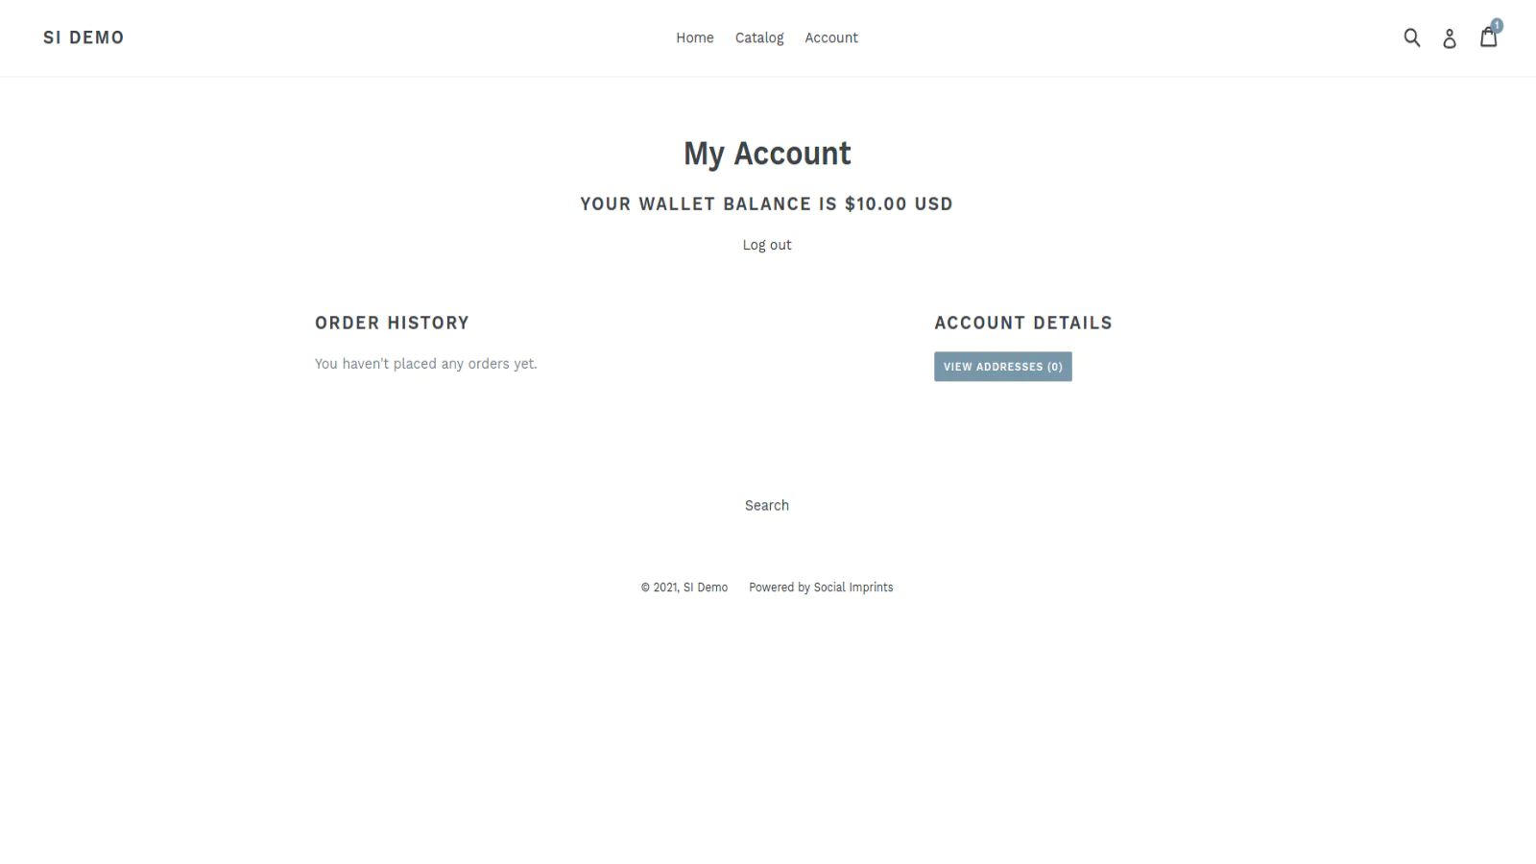1536x864 pixels.
Task: Open the search magnifier icon
Action: tap(1411, 37)
